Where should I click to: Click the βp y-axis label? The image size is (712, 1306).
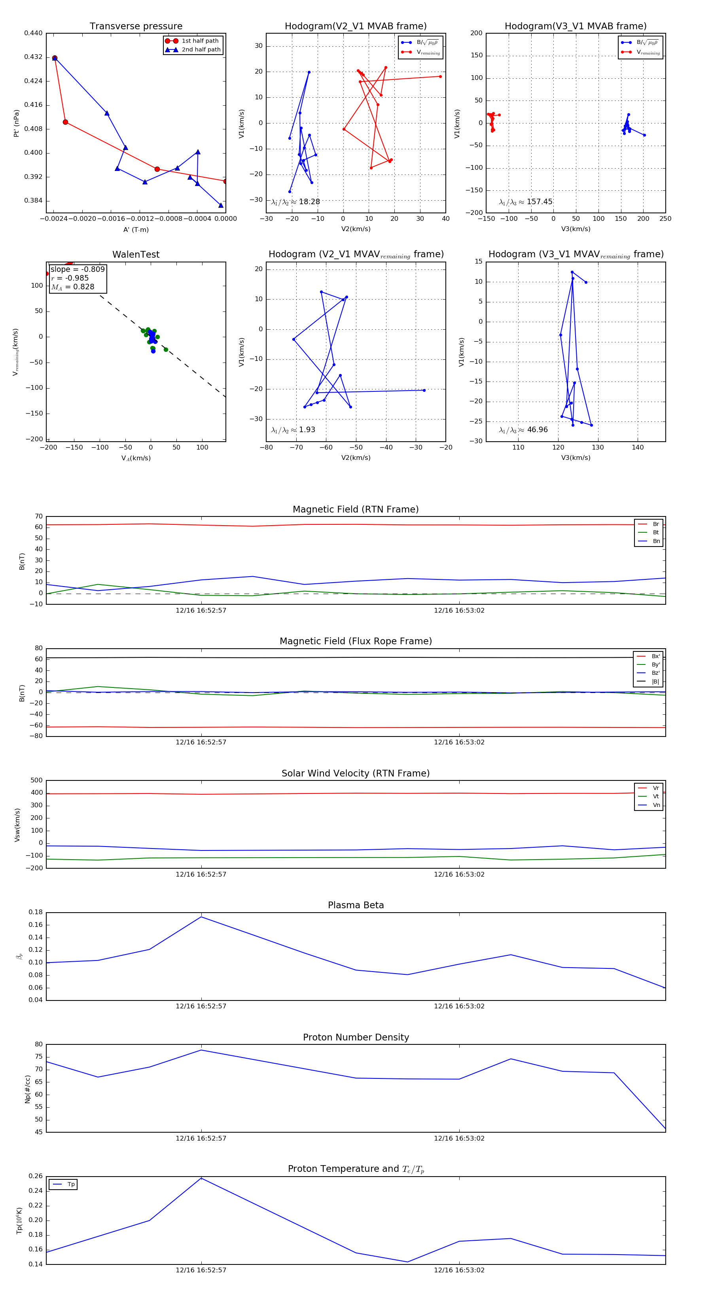pyautogui.click(x=19, y=956)
